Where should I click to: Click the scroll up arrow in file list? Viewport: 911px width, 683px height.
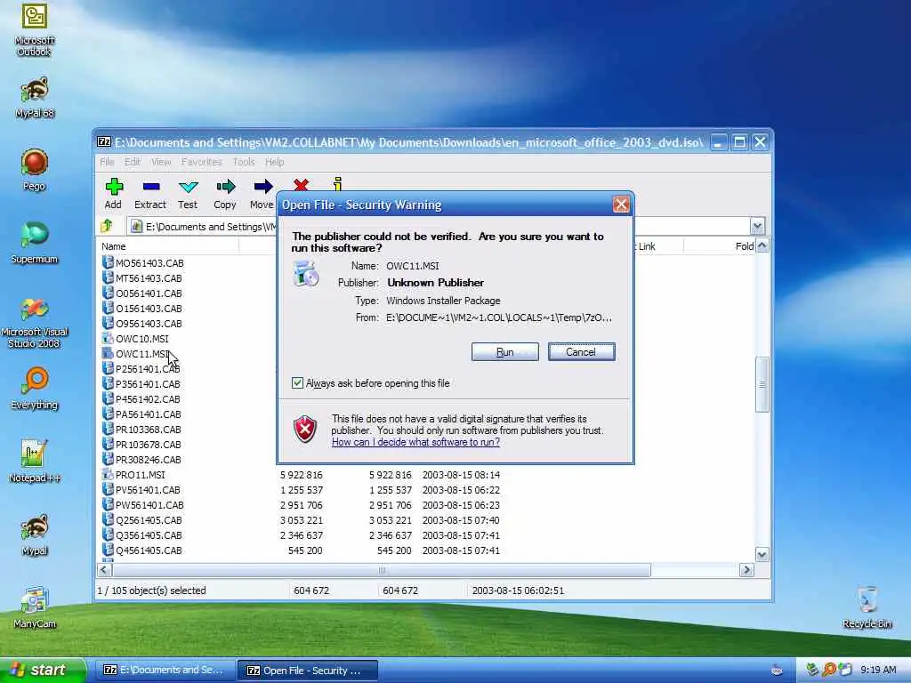(762, 246)
